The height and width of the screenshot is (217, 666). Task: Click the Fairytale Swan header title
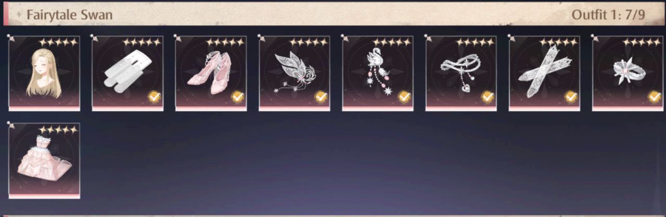click(69, 15)
